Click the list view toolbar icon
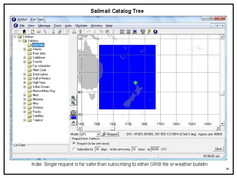Screen dimensions: 237x178 128,32
